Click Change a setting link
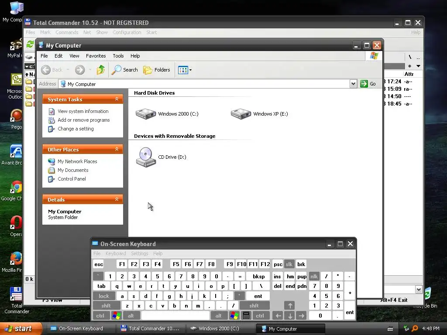447x335 pixels. 76,129
